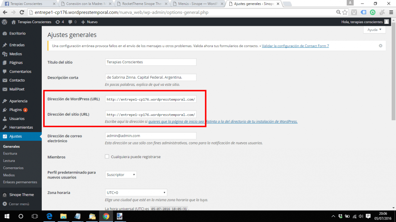Bookmark this page with the star

[345, 12]
